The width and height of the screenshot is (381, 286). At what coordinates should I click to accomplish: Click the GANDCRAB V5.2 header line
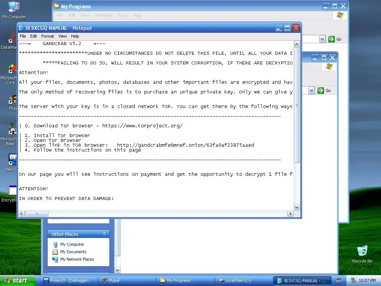point(62,44)
